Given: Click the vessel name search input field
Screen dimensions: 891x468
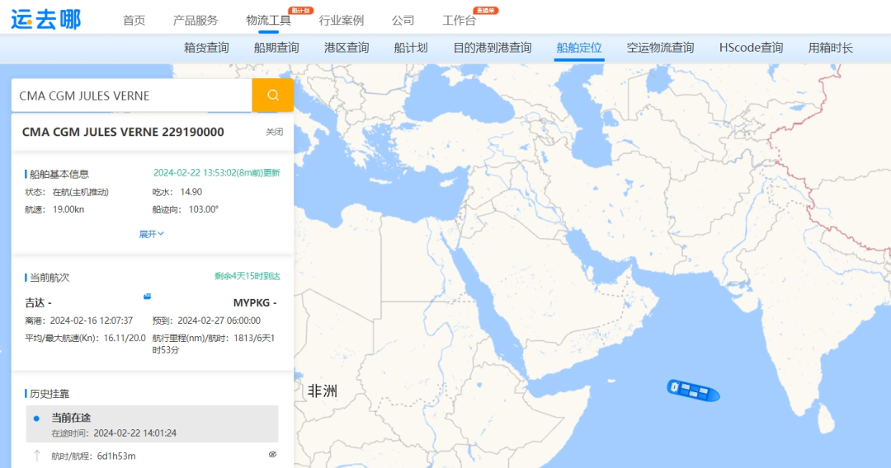Looking at the screenshot, I should pos(132,96).
